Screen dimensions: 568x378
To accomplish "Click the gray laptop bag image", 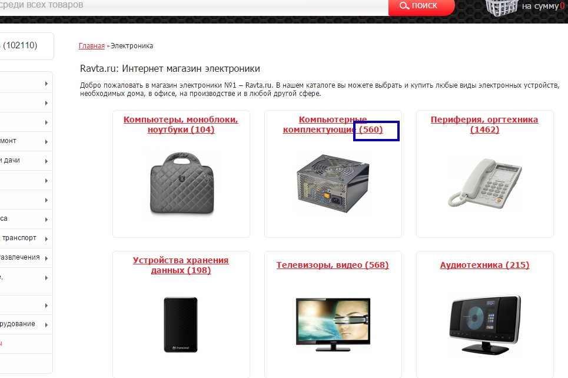I will click(x=181, y=183).
